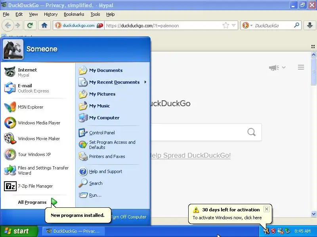Viewport: 317px width, 237px height.
Task: Go forward with the browser Forward arrow
Action: tap(18, 25)
